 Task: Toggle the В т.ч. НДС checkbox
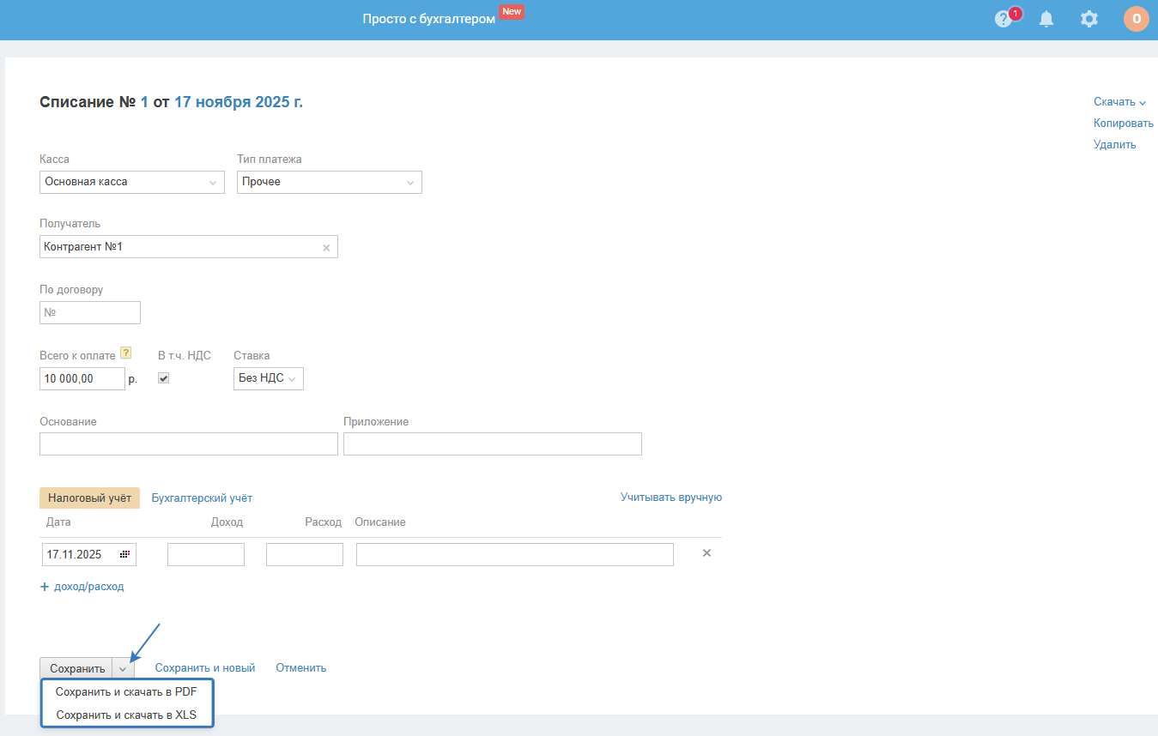tap(164, 378)
